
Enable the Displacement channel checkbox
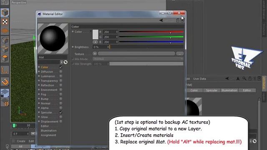[61, 121]
